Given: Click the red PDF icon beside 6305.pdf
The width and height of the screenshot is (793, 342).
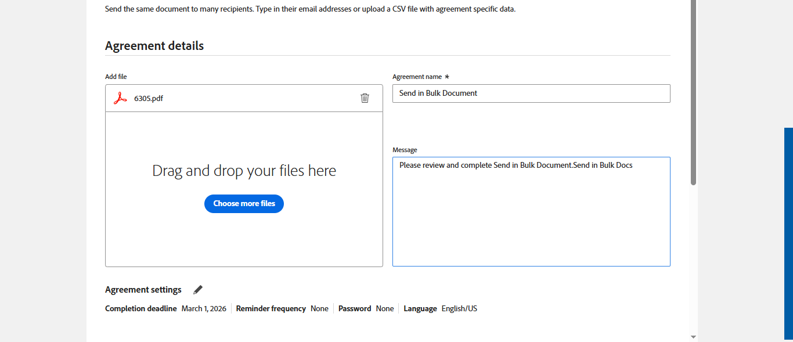Looking at the screenshot, I should pyautogui.click(x=120, y=98).
